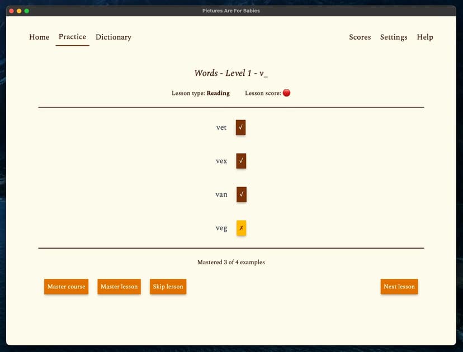Open the Dictionary section
463x352 pixels.
pos(114,37)
